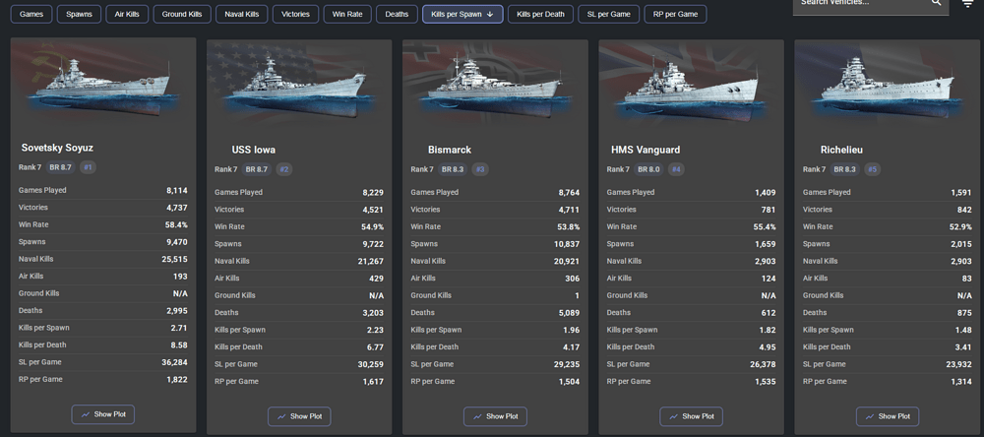The height and width of the screenshot is (437, 984).
Task: Select Richelieu win rate 52.9%
Action: click(x=960, y=226)
